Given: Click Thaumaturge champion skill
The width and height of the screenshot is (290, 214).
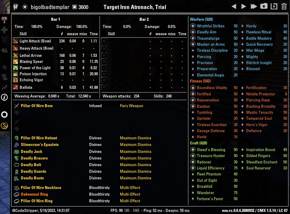Looking at the screenshot, I should pos(208,38).
